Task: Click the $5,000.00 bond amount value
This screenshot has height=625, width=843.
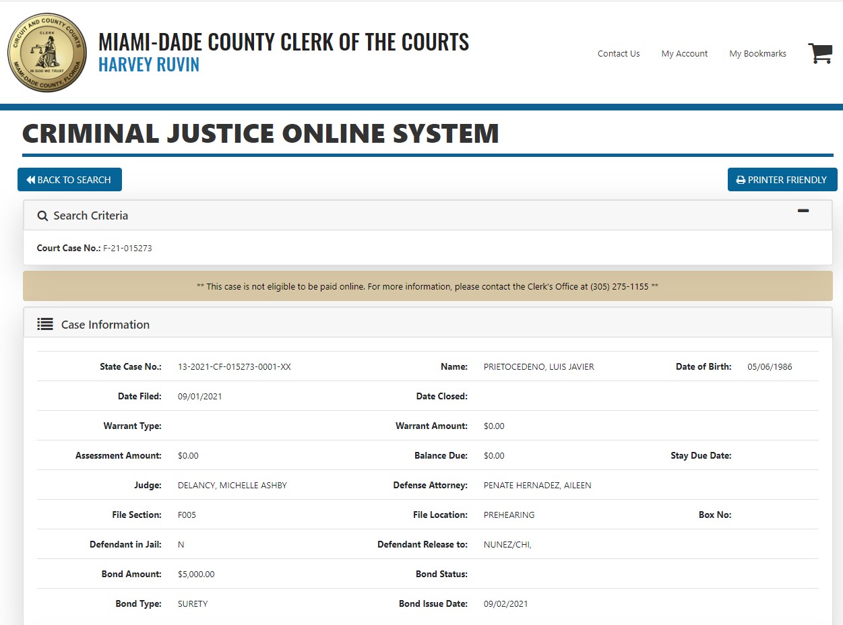Action: tap(196, 574)
